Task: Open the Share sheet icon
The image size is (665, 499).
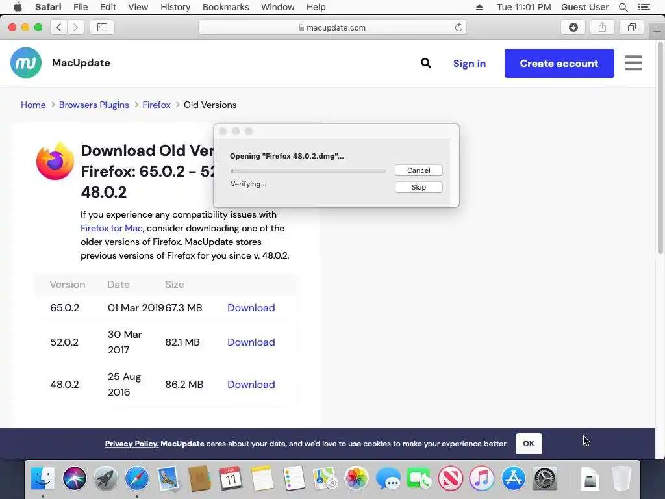Action: 602,27
